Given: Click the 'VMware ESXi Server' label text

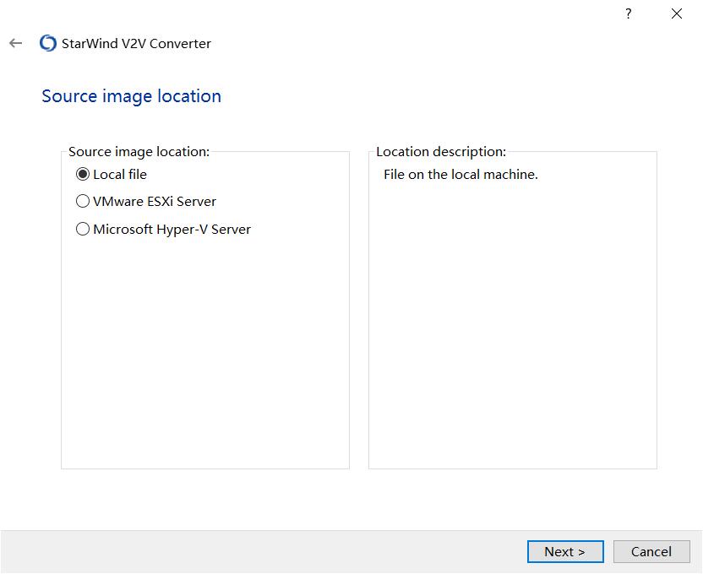Looking at the screenshot, I should click(155, 202).
